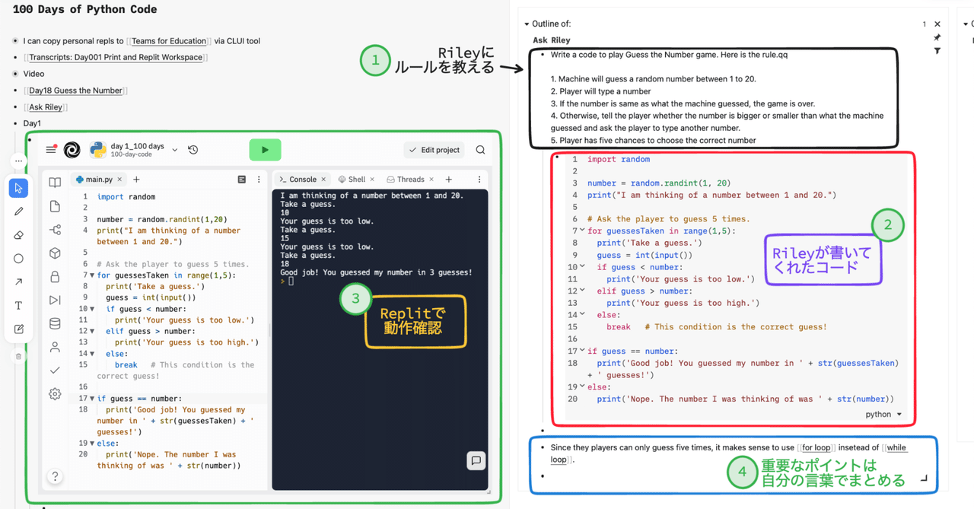The image size is (974, 509).
Task: Open Replit settings via the gear icon
Action: pos(54,393)
